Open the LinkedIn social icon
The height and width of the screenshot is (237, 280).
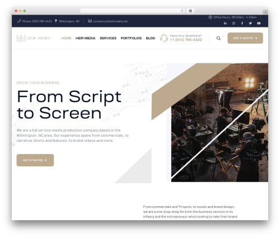(x=225, y=23)
